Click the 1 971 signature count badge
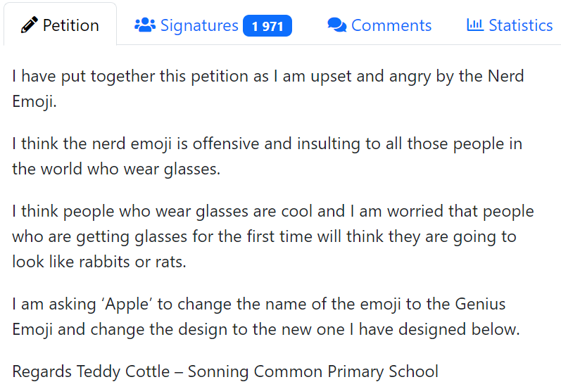Viewport: 561px width, 389px height. [x=267, y=26]
